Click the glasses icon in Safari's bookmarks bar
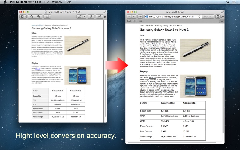This screenshot has height=150, width=240. [129, 21]
